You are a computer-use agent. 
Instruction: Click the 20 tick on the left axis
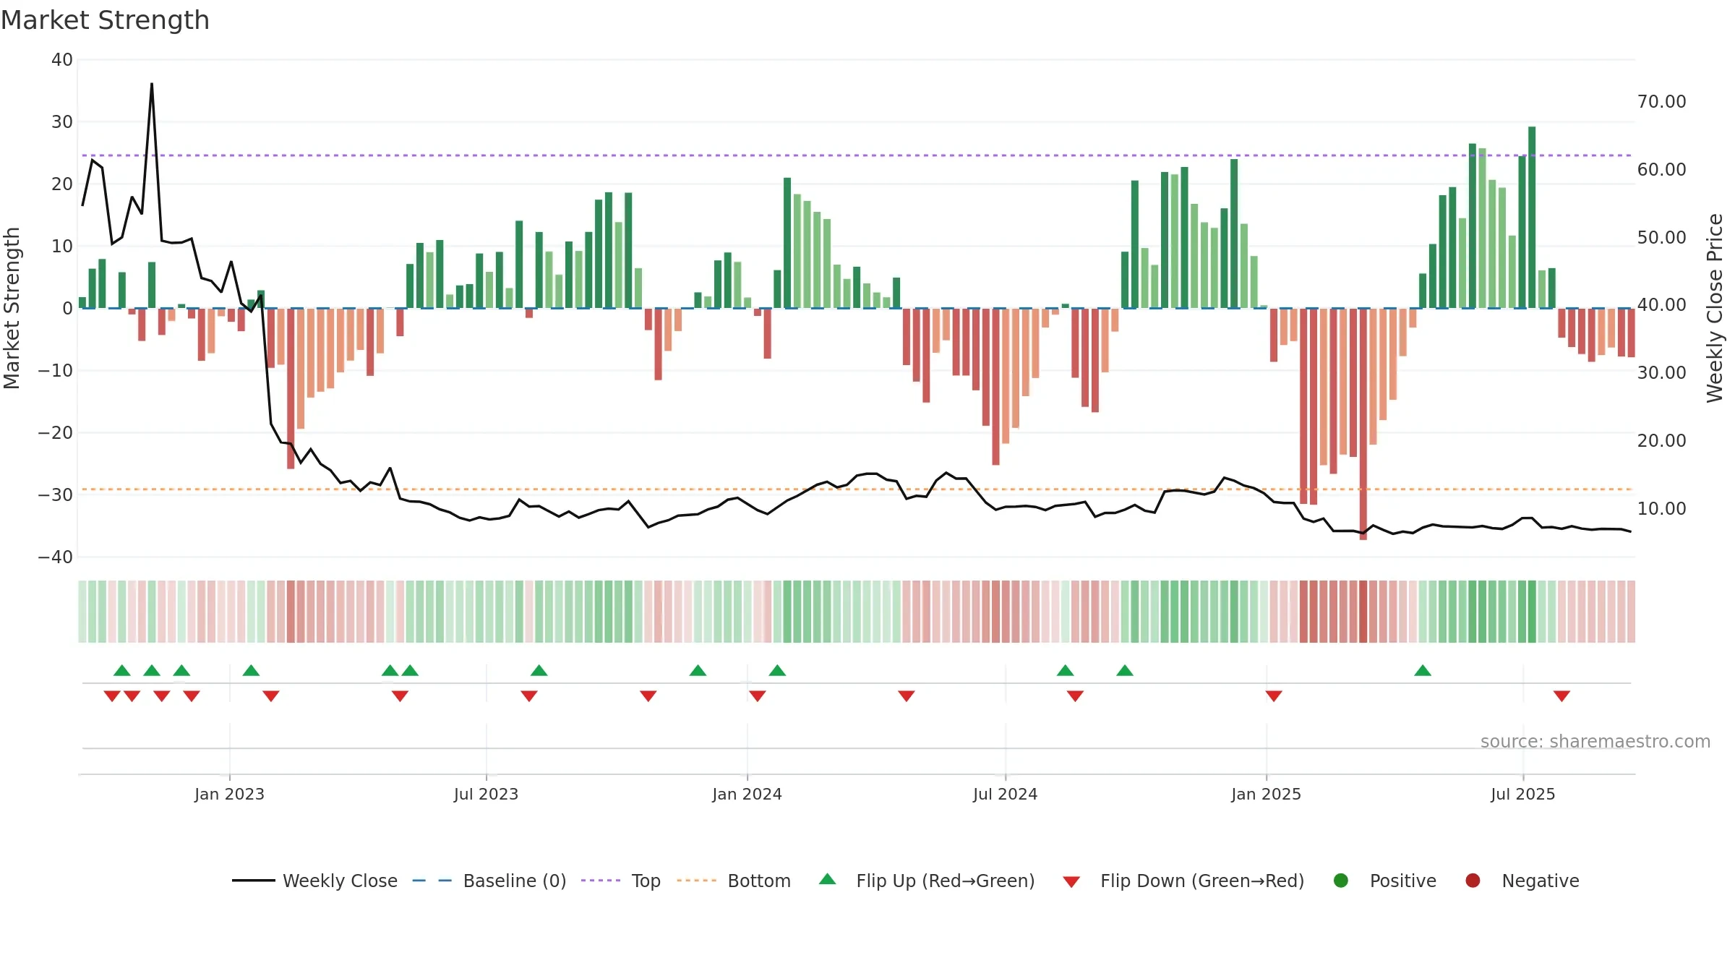coord(62,184)
